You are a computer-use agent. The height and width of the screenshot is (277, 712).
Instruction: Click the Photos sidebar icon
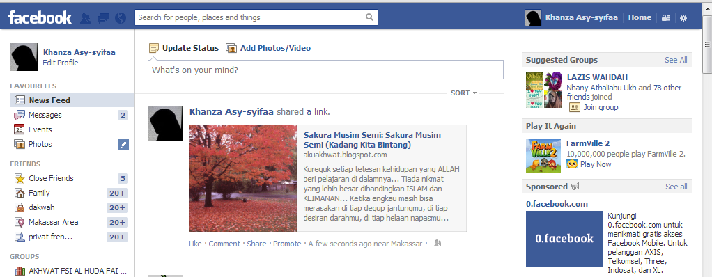point(20,144)
